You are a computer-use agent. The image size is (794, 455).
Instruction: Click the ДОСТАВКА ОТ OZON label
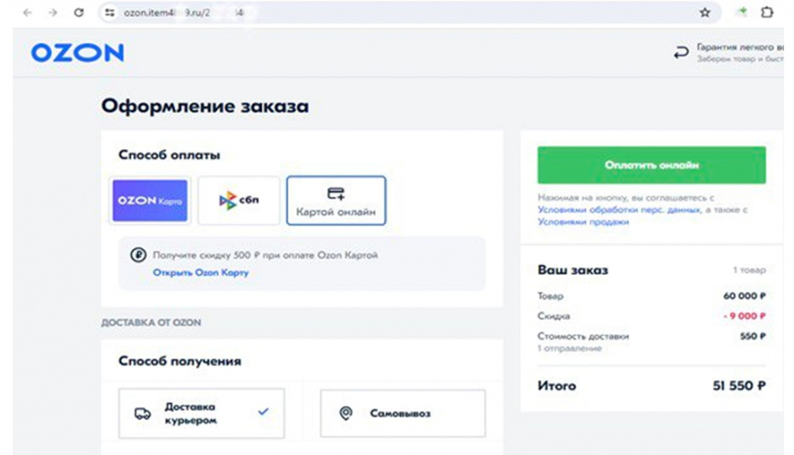pyautogui.click(x=151, y=322)
